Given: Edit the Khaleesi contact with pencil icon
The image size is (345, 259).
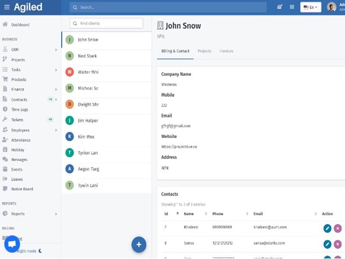Looking at the screenshot, I should [327, 228].
